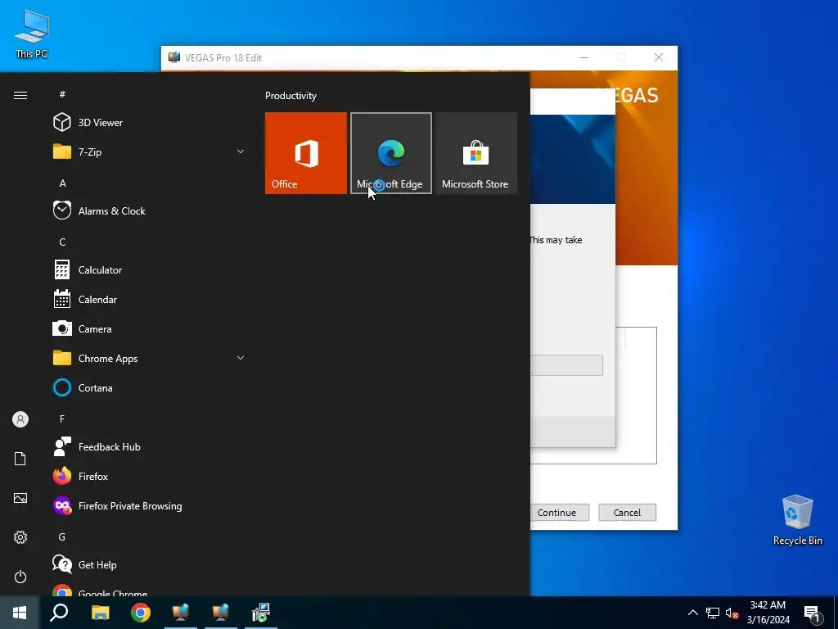Minimize the VEGAS Pro 18 Edit window
The image size is (838, 629).
pyautogui.click(x=584, y=58)
